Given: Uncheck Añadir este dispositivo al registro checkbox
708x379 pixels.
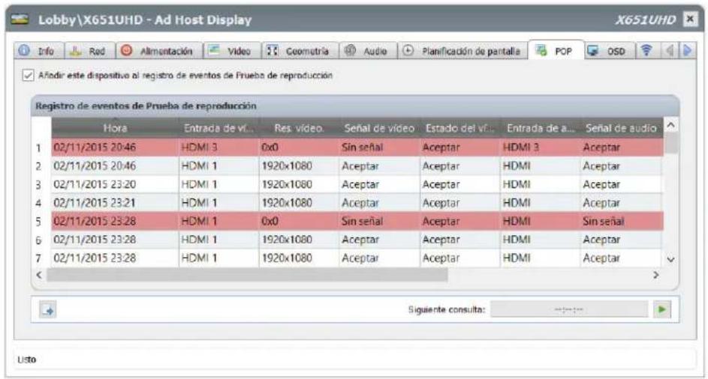Looking at the screenshot, I should point(28,75).
